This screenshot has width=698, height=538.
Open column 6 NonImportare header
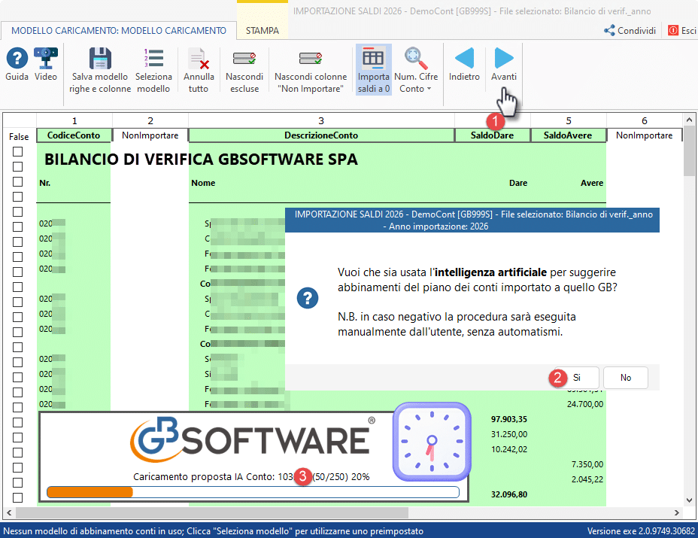point(644,135)
